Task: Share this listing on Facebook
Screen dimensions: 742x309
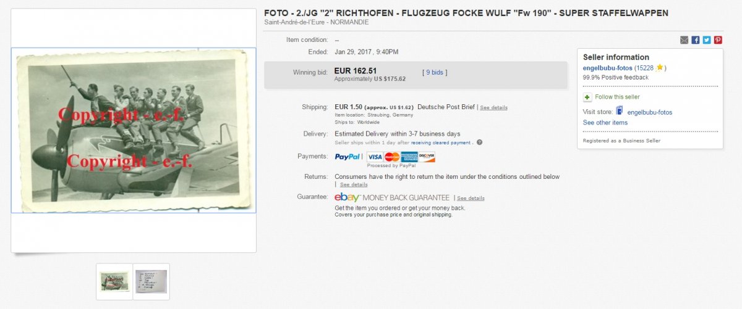Action: point(696,40)
